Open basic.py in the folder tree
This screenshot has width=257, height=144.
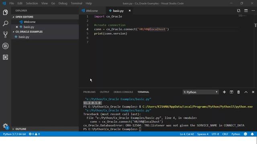pyautogui.click(x=45, y=37)
